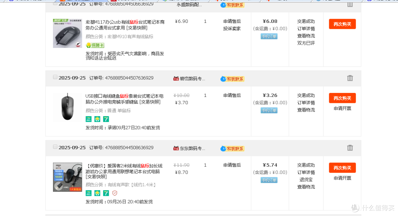Open 订单详情 for the ¥3.26 order
The height and width of the screenshot is (216, 398).
coord(306,103)
